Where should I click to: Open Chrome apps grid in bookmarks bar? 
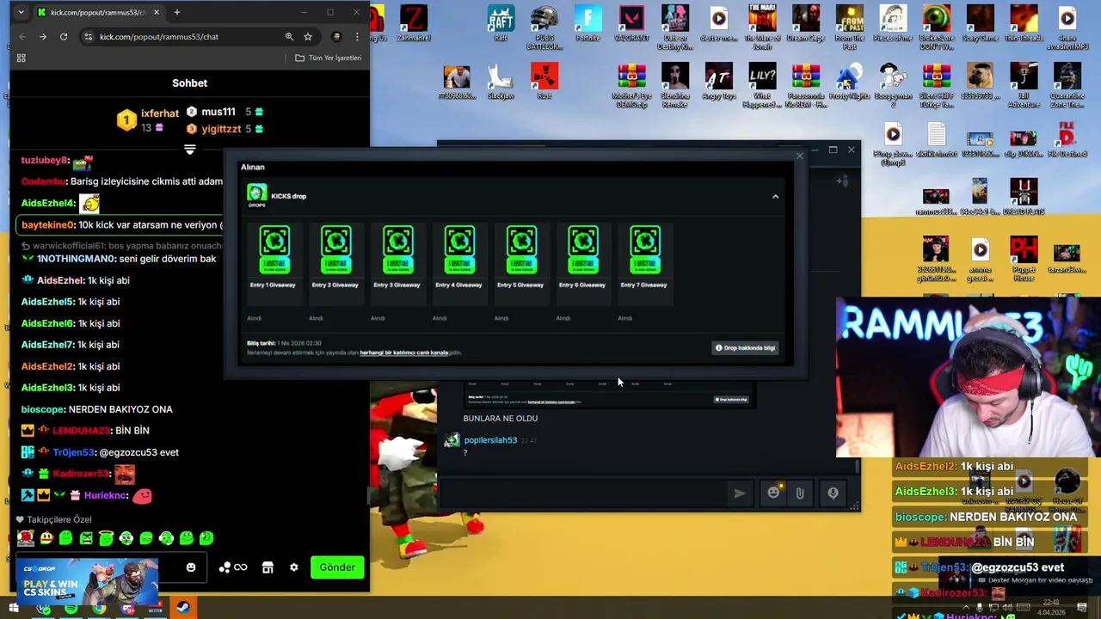pos(21,58)
